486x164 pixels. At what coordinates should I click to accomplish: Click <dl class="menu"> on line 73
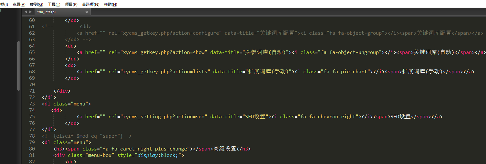pyautogui.click(x=66, y=104)
